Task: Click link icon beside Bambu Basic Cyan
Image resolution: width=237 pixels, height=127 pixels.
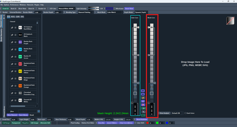Action: click(x=12, y=49)
